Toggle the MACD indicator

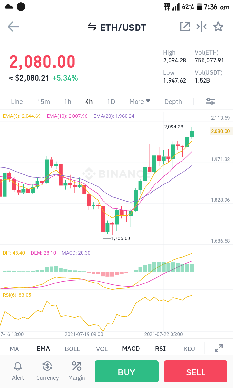tap(131, 349)
